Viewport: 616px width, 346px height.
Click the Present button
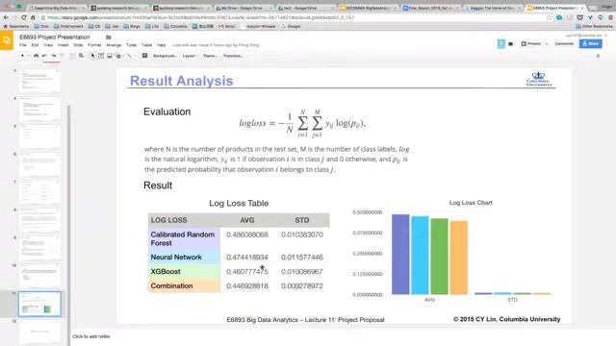pyautogui.click(x=531, y=43)
